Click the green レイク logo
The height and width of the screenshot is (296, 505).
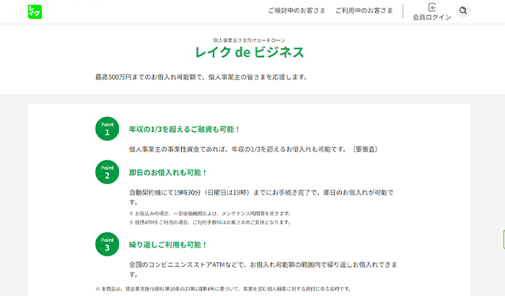point(35,12)
